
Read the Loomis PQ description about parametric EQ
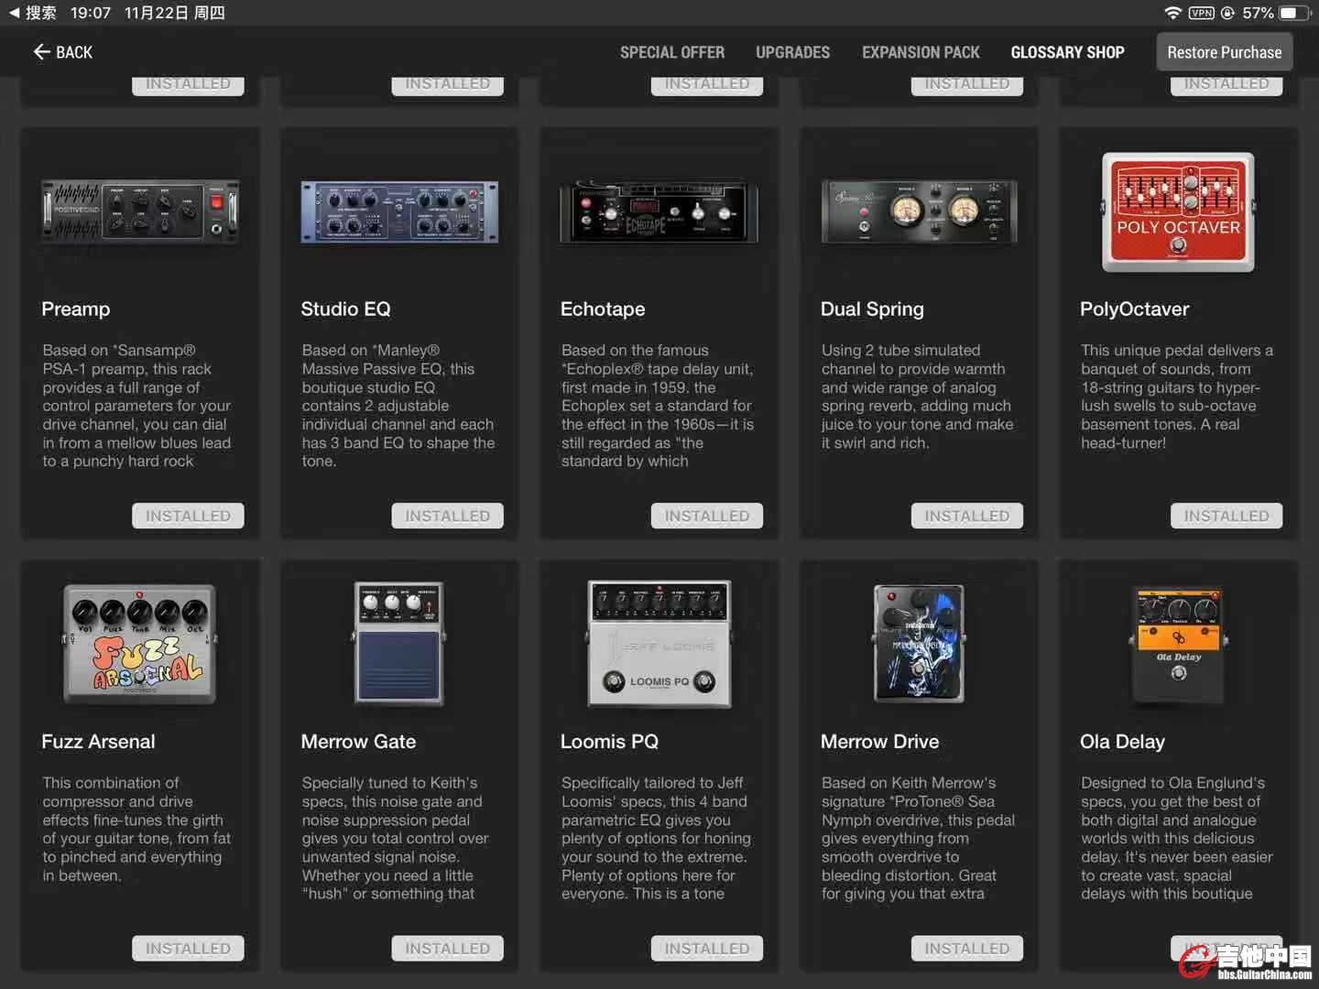coord(656,838)
